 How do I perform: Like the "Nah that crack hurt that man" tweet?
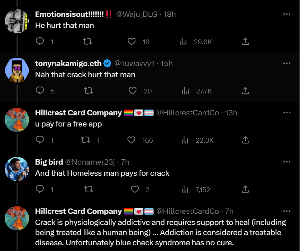click(133, 91)
